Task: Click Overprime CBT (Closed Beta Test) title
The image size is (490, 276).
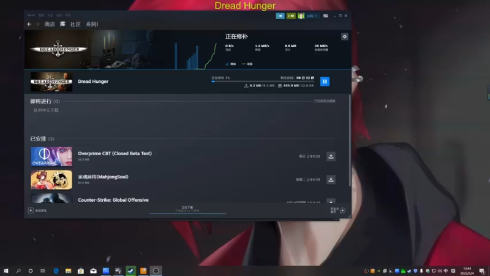Action: pyautogui.click(x=115, y=153)
